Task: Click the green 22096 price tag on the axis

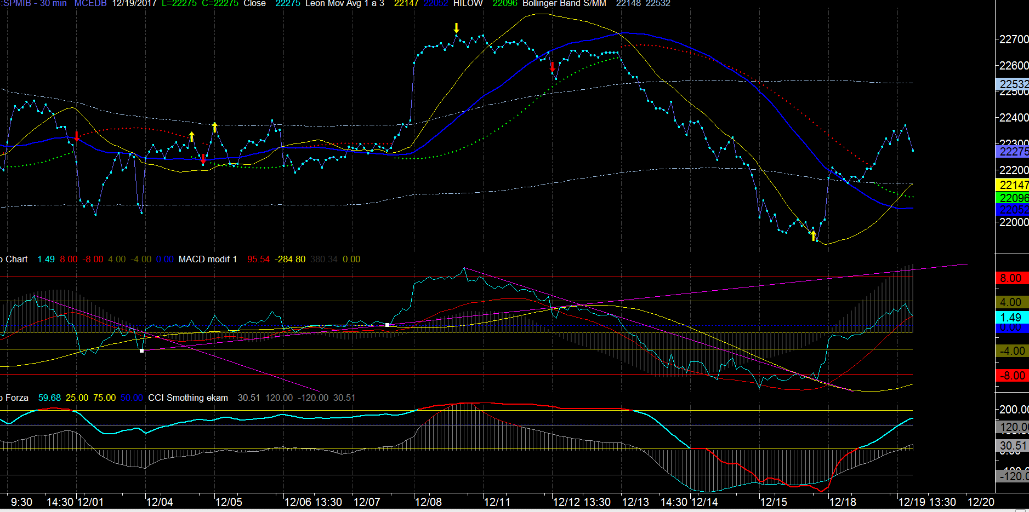Action: coord(1012,198)
